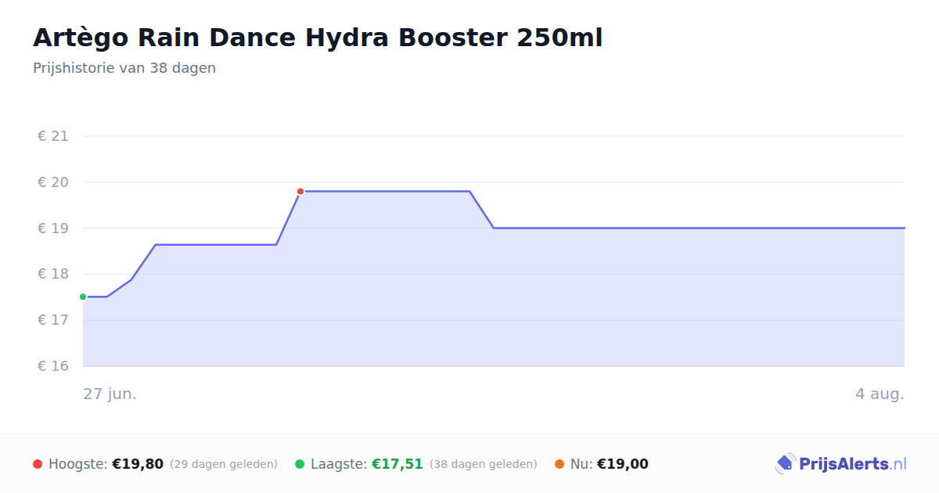Image resolution: width=939 pixels, height=493 pixels.
Task: Click the lowest price value €17,51
Action: click(x=398, y=464)
